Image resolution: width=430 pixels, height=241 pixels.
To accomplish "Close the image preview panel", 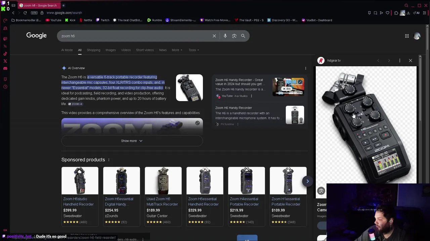I will coord(410,61).
